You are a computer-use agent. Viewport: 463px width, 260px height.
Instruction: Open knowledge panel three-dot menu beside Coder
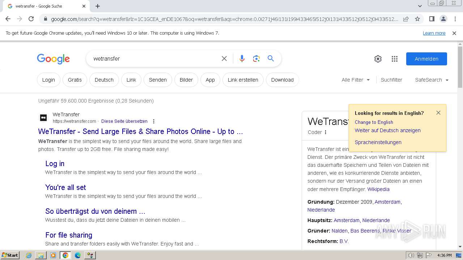click(x=326, y=132)
